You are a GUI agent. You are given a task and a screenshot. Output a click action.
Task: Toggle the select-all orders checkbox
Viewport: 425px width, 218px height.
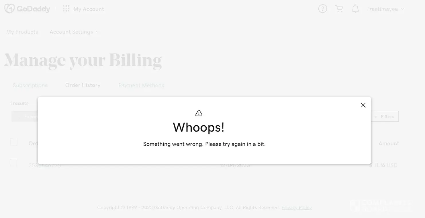pos(14,142)
